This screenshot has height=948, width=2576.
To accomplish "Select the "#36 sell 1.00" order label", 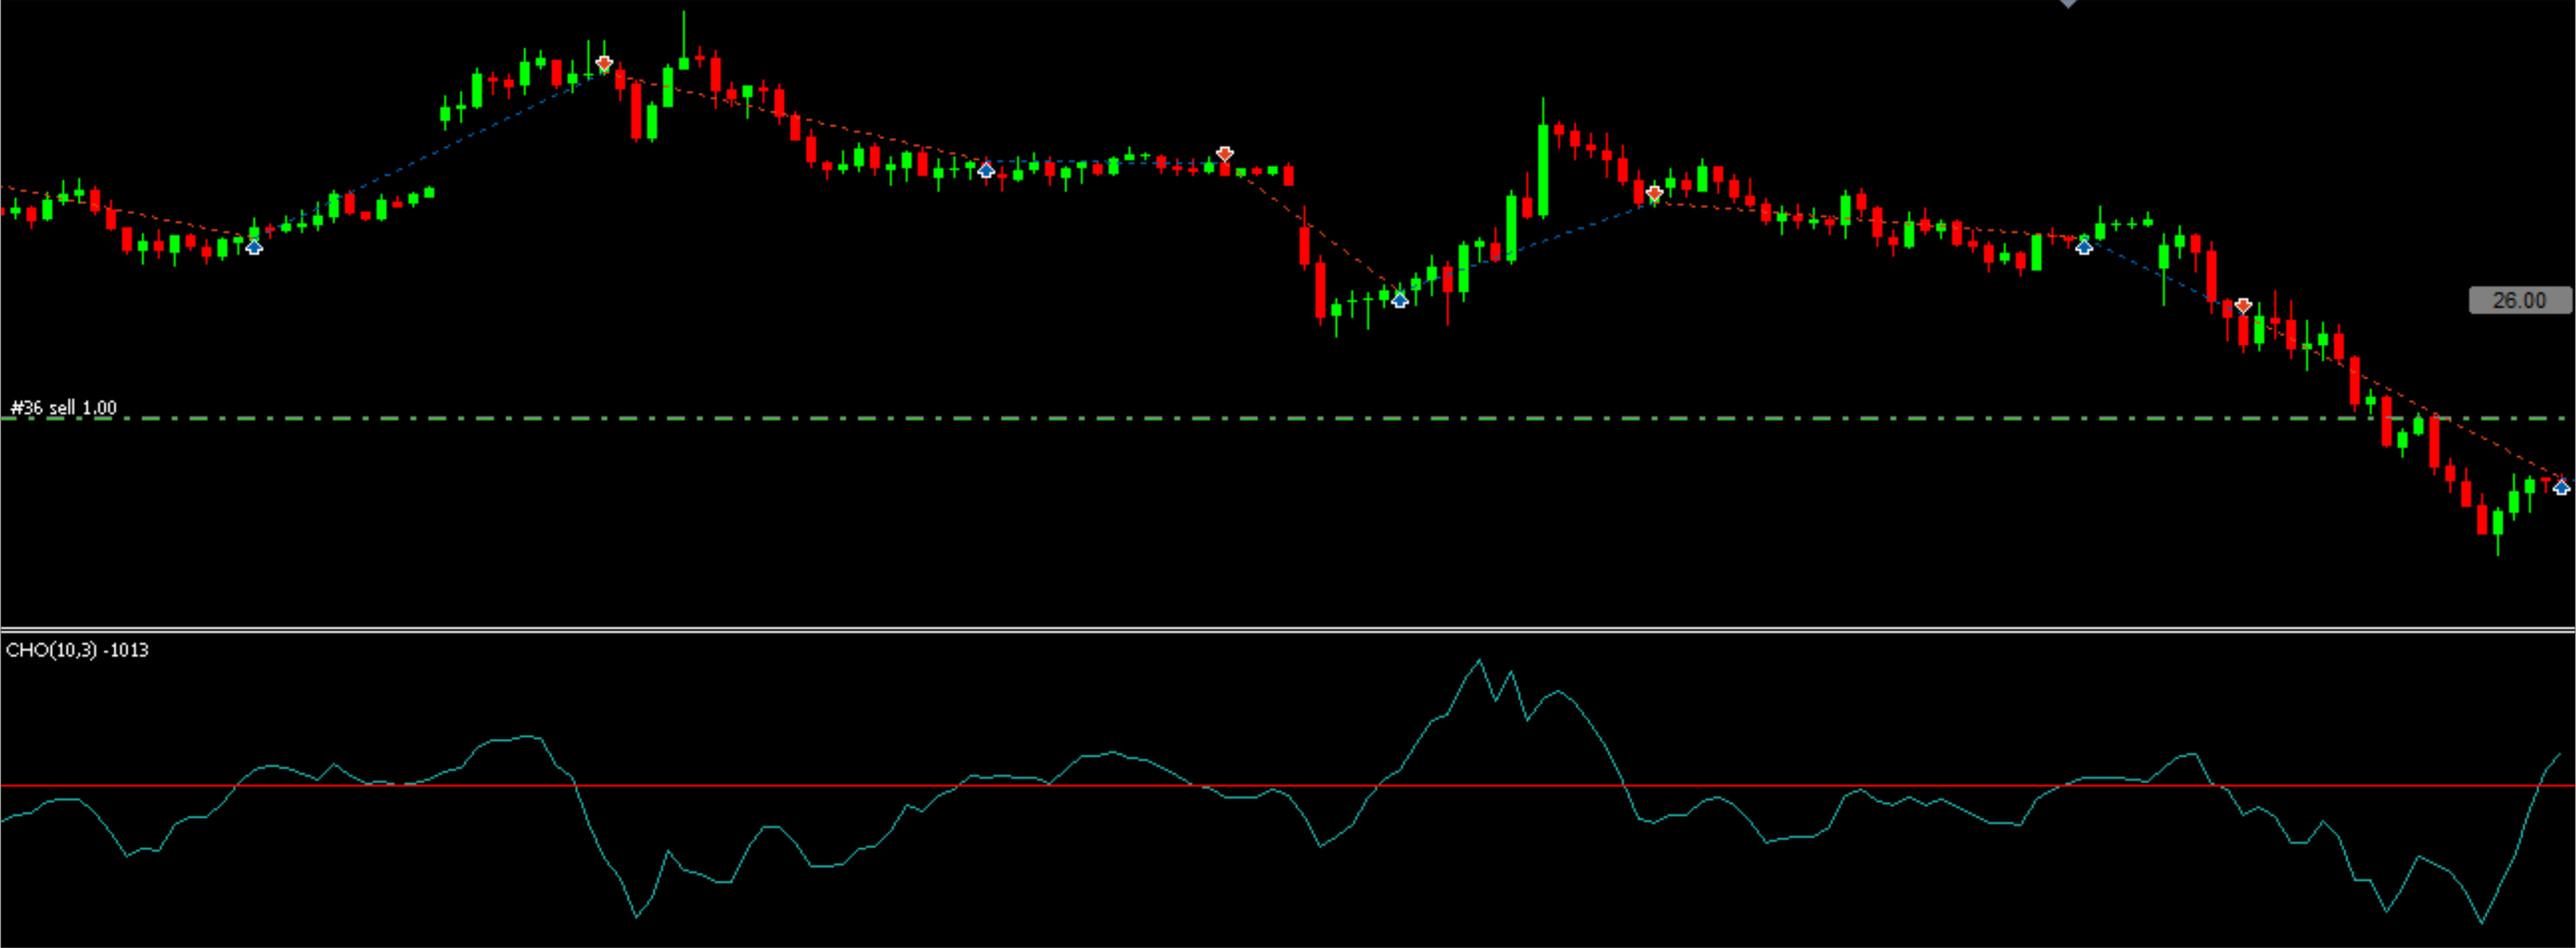I will coord(63,408).
